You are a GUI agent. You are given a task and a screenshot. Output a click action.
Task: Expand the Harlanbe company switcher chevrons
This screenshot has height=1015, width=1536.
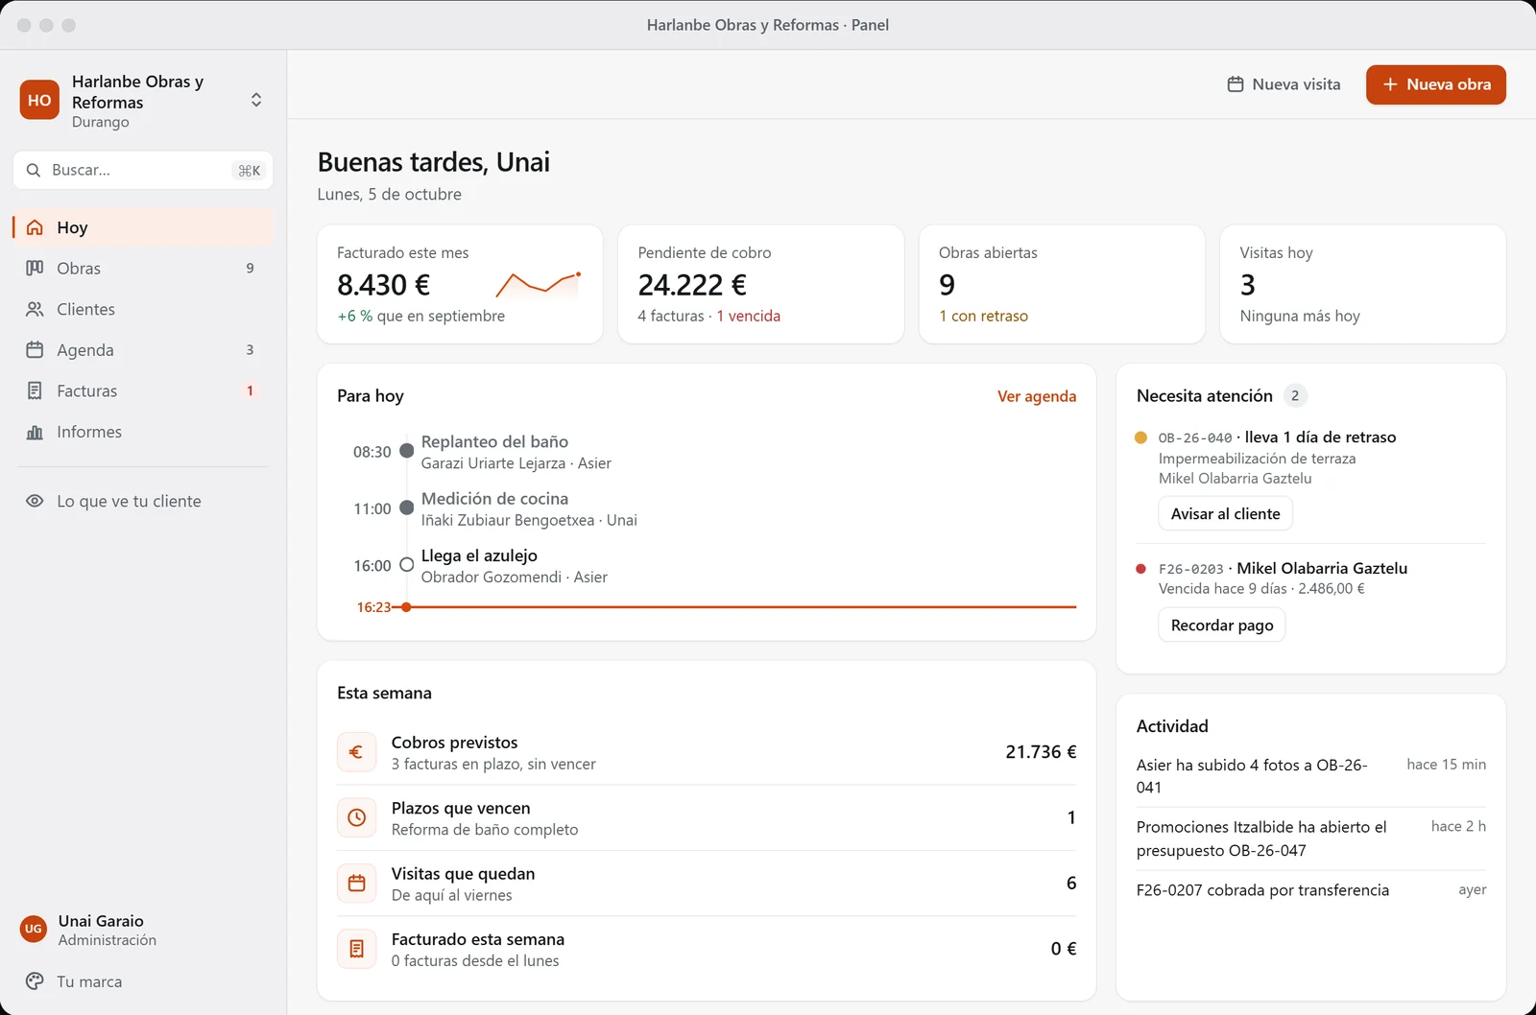click(x=256, y=100)
